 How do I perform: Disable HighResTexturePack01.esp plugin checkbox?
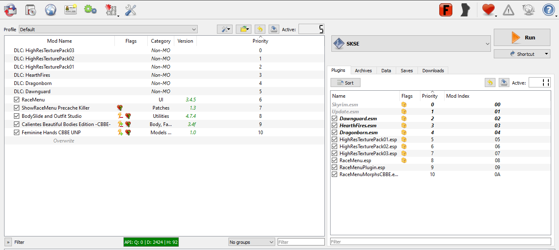click(335, 140)
